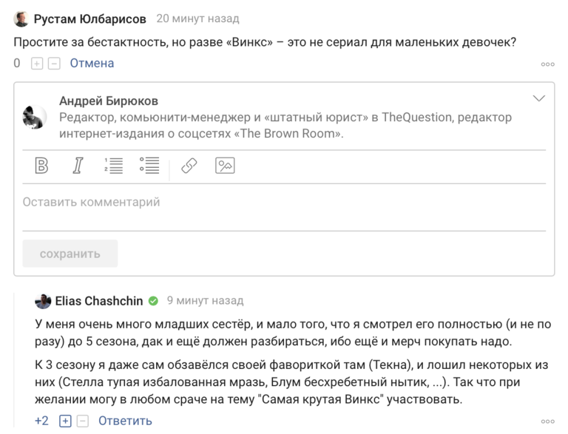Expand the chevron next to Андрей Бирюков
568x434 pixels.
point(539,98)
